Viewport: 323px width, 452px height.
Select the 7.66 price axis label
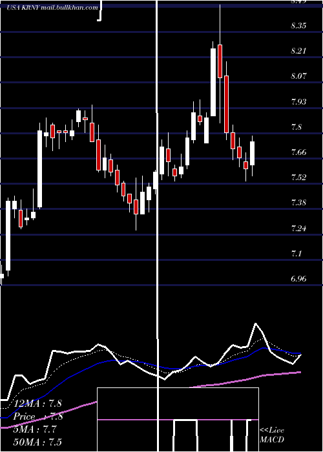tap(298, 152)
